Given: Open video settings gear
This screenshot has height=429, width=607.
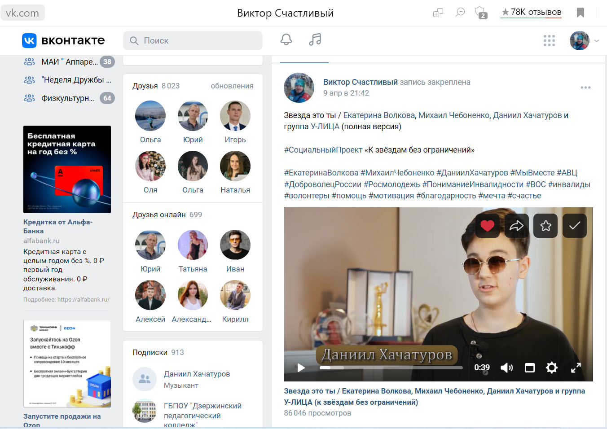Looking at the screenshot, I should tap(552, 368).
